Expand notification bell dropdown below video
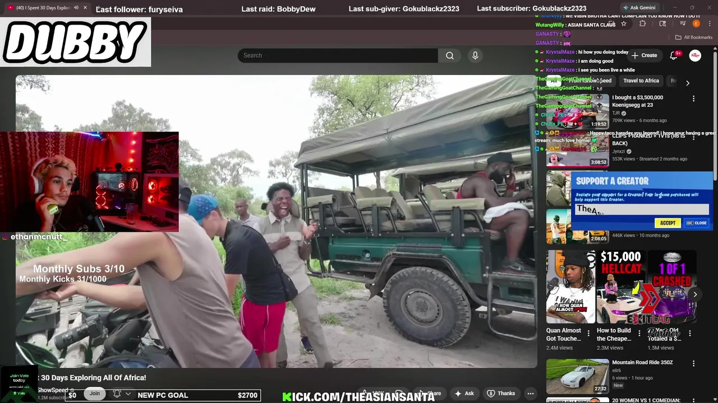 click(x=128, y=394)
